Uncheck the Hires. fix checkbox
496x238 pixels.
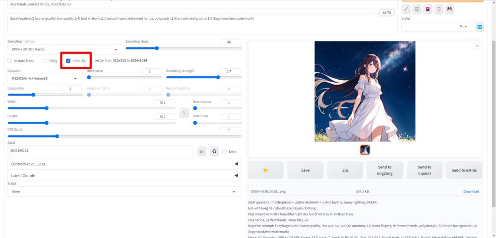68,61
